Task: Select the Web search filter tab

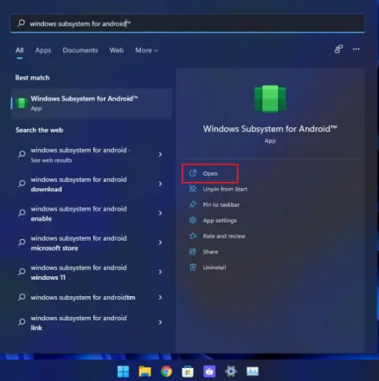Action: 116,50
